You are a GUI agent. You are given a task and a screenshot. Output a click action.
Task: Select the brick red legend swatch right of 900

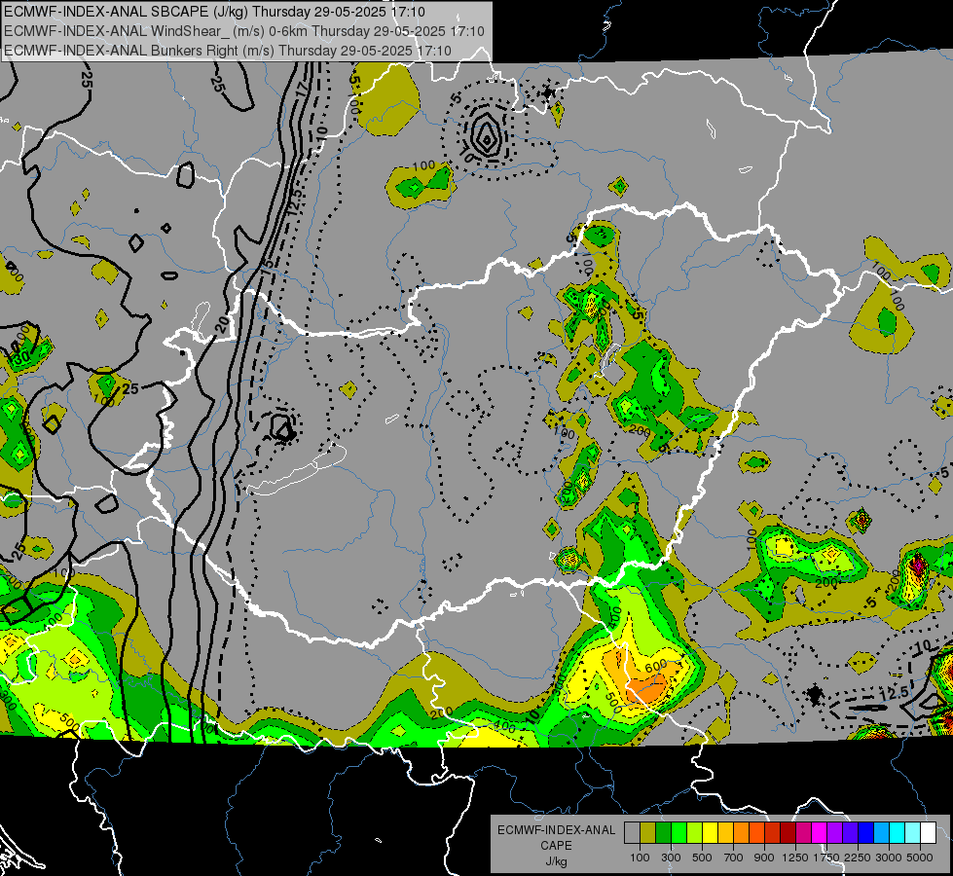coord(773,832)
